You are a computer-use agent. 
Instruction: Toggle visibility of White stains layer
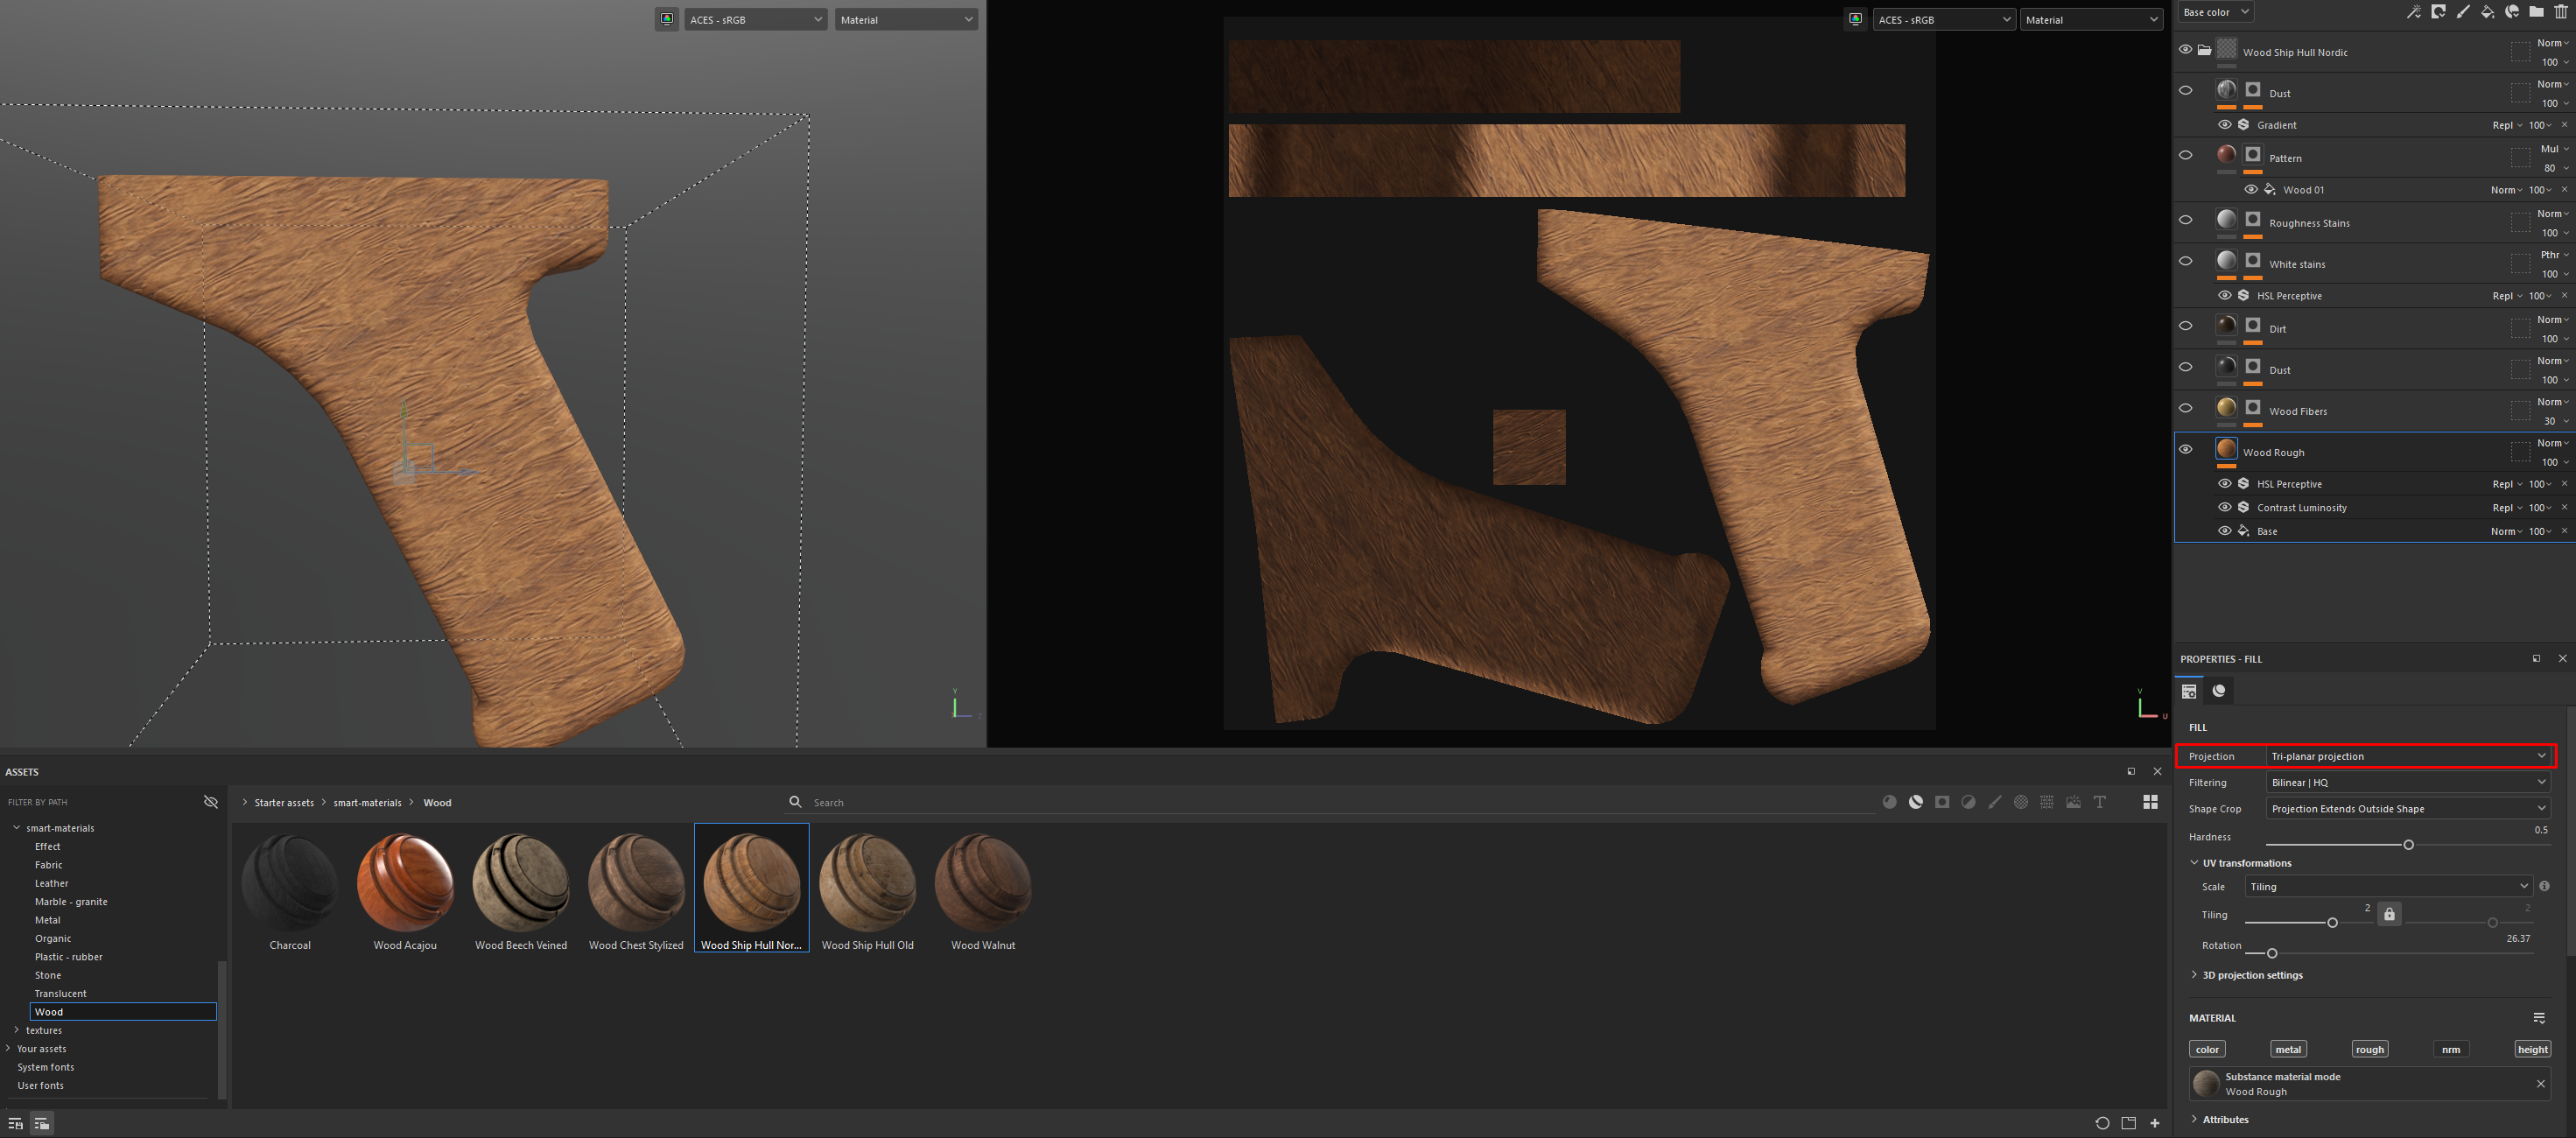click(x=2185, y=261)
